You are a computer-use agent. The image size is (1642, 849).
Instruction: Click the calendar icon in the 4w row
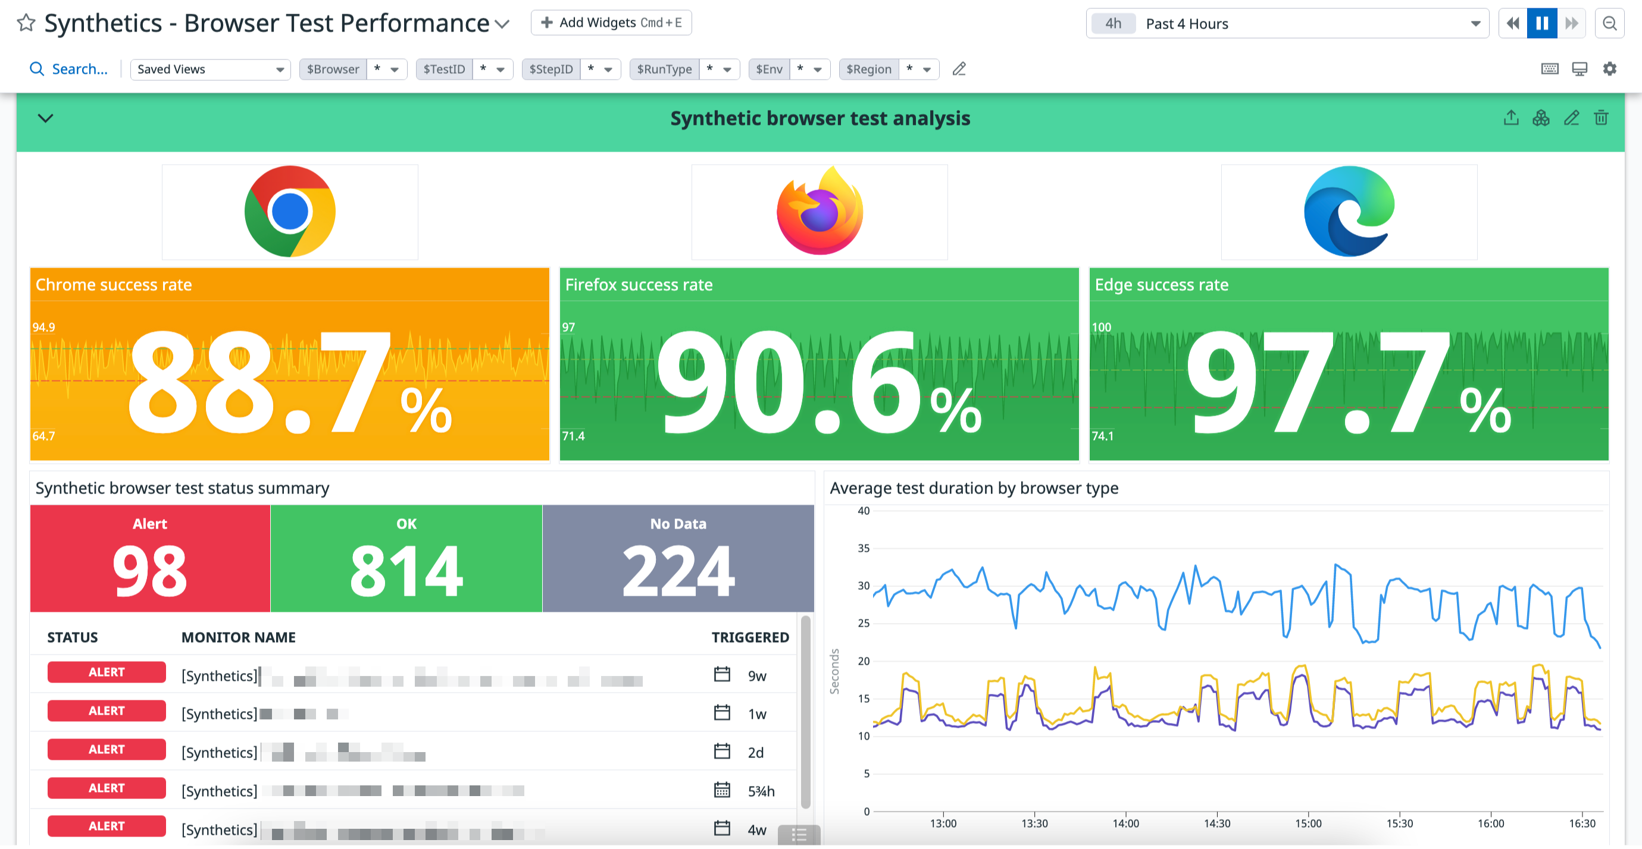[x=721, y=828]
